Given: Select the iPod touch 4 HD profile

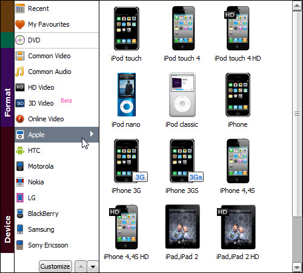Looking at the screenshot, I should point(238,34).
